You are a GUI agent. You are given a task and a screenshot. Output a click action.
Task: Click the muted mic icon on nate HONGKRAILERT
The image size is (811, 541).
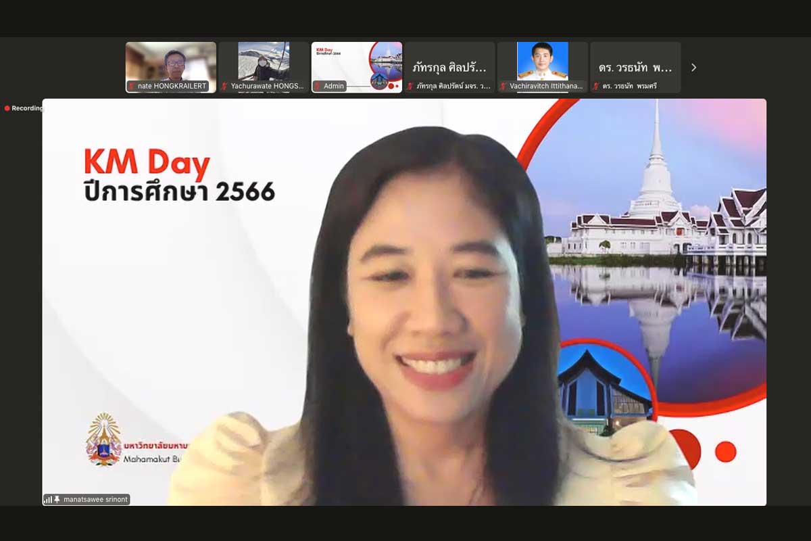click(132, 87)
